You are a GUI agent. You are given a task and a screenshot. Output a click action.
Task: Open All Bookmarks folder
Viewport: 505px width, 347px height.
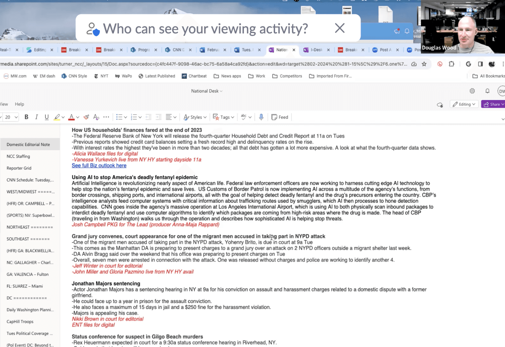click(x=488, y=76)
